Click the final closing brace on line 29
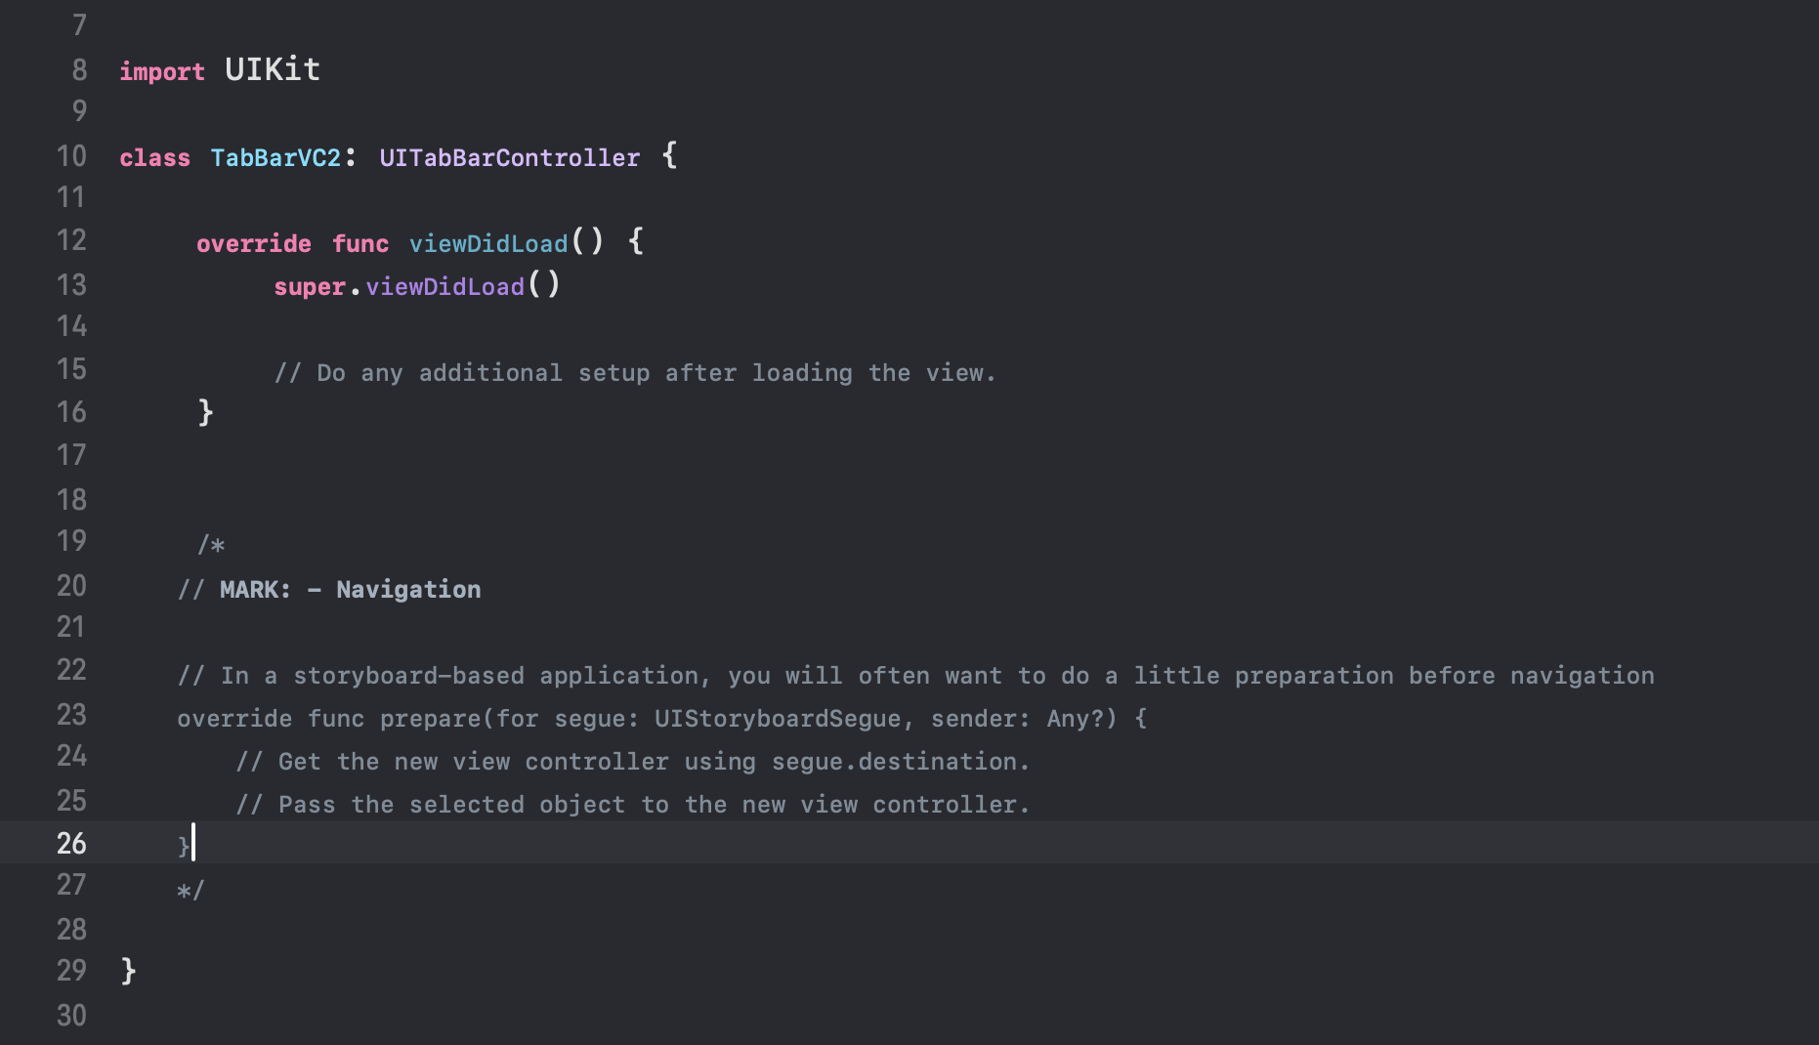1819x1045 pixels. (129, 971)
